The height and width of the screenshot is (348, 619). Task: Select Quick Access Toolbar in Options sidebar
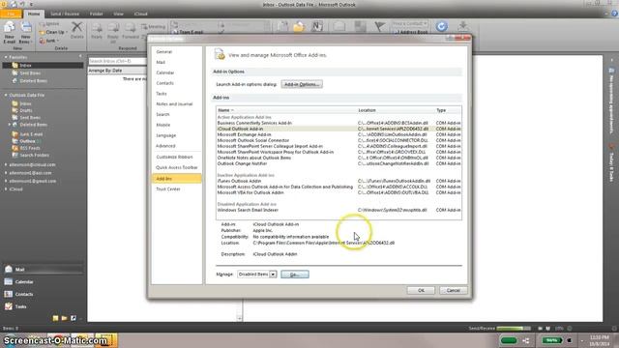tap(176, 167)
